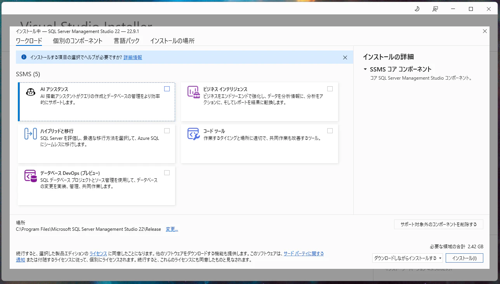Click the 場所 label above the path
This screenshot has height=284, width=500.
[x=21, y=223]
